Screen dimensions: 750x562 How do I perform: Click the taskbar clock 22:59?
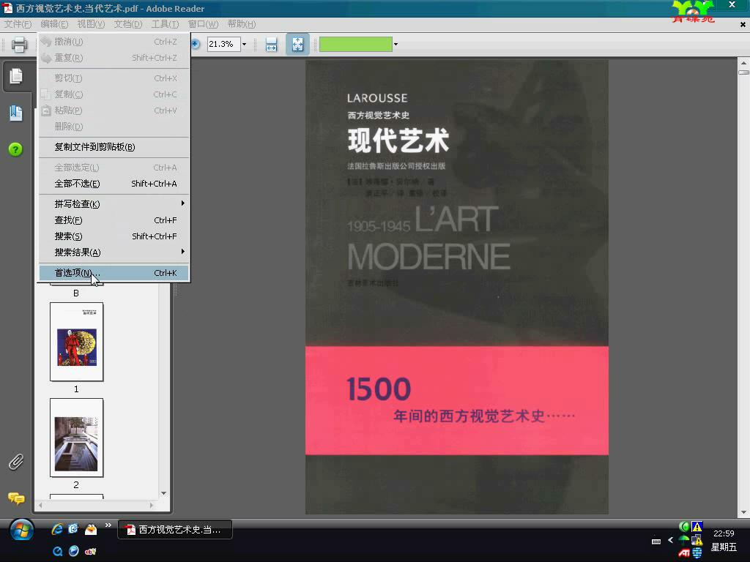(723, 533)
